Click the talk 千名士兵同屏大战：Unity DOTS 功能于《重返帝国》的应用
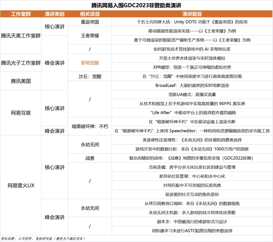This screenshot has height=242, width=273. (x=192, y=22)
